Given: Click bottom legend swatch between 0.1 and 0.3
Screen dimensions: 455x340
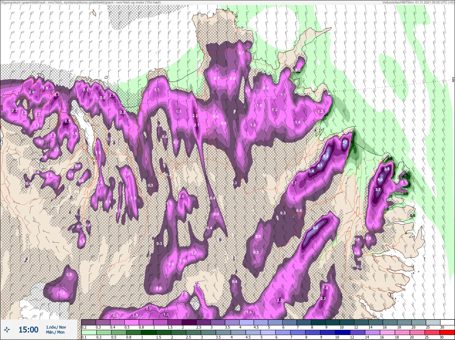Looking at the screenshot, I should [89, 333].
